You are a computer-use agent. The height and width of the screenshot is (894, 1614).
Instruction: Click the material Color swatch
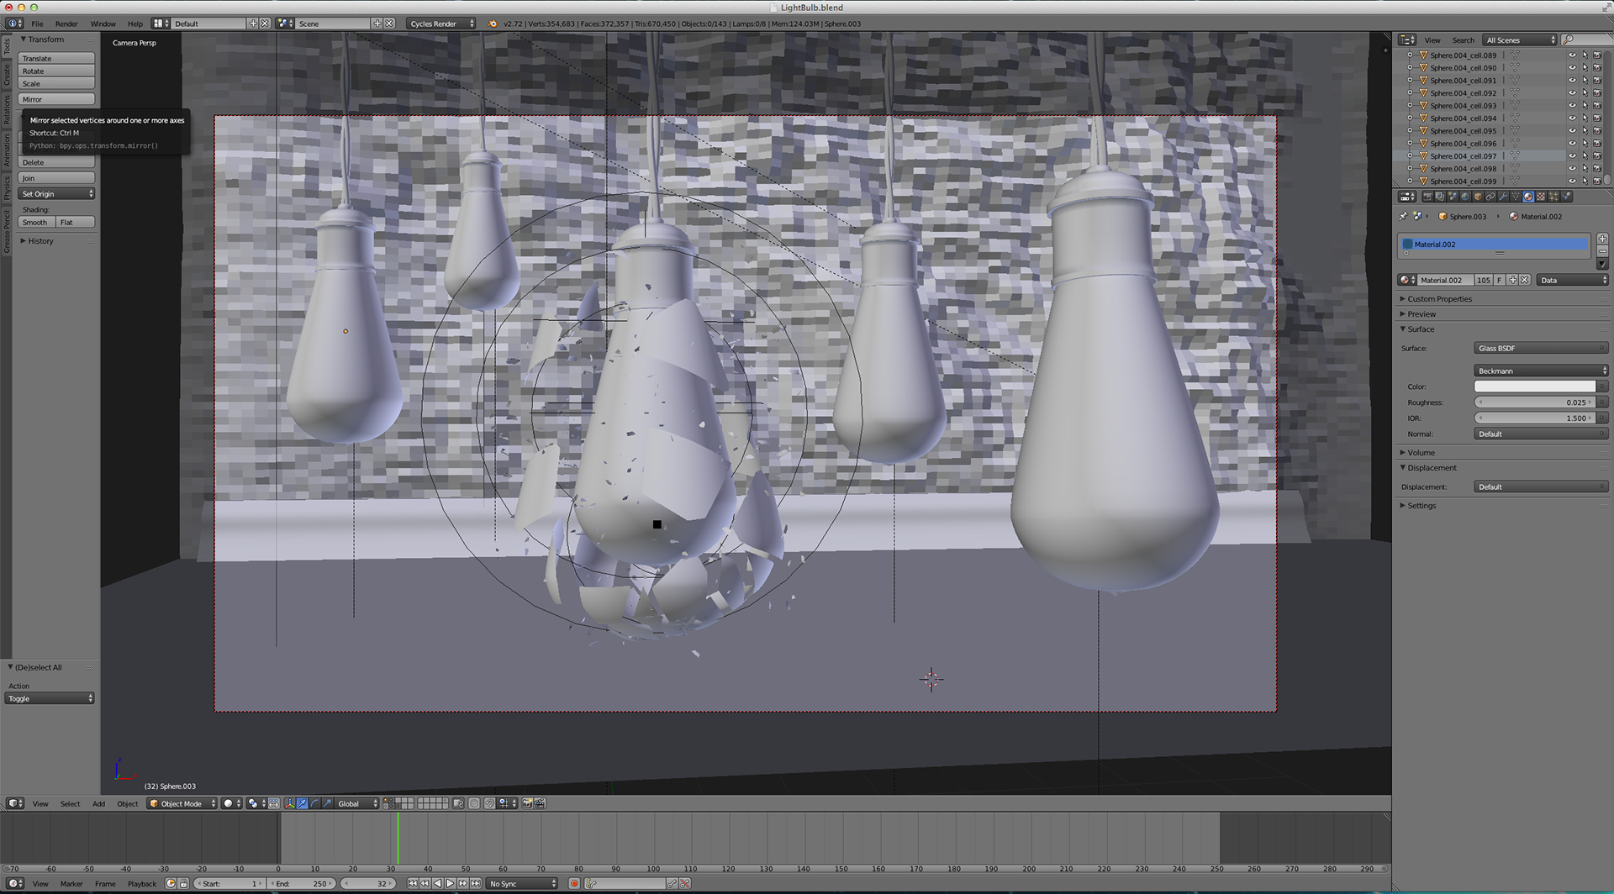click(x=1534, y=387)
